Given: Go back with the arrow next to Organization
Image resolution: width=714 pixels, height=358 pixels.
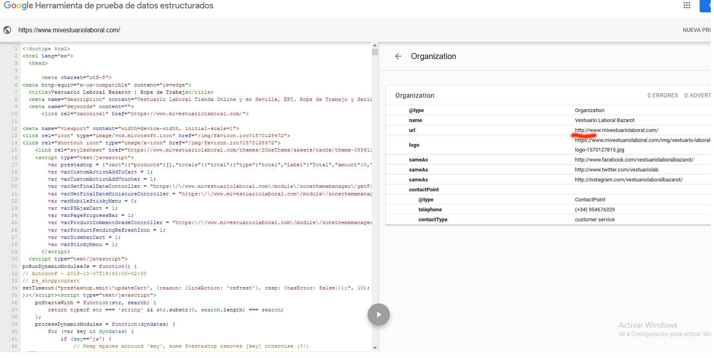Looking at the screenshot, I should 398,56.
